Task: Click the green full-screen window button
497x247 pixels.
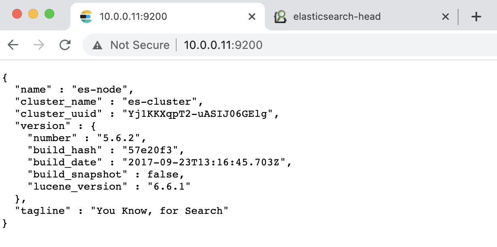Action: [x=49, y=14]
